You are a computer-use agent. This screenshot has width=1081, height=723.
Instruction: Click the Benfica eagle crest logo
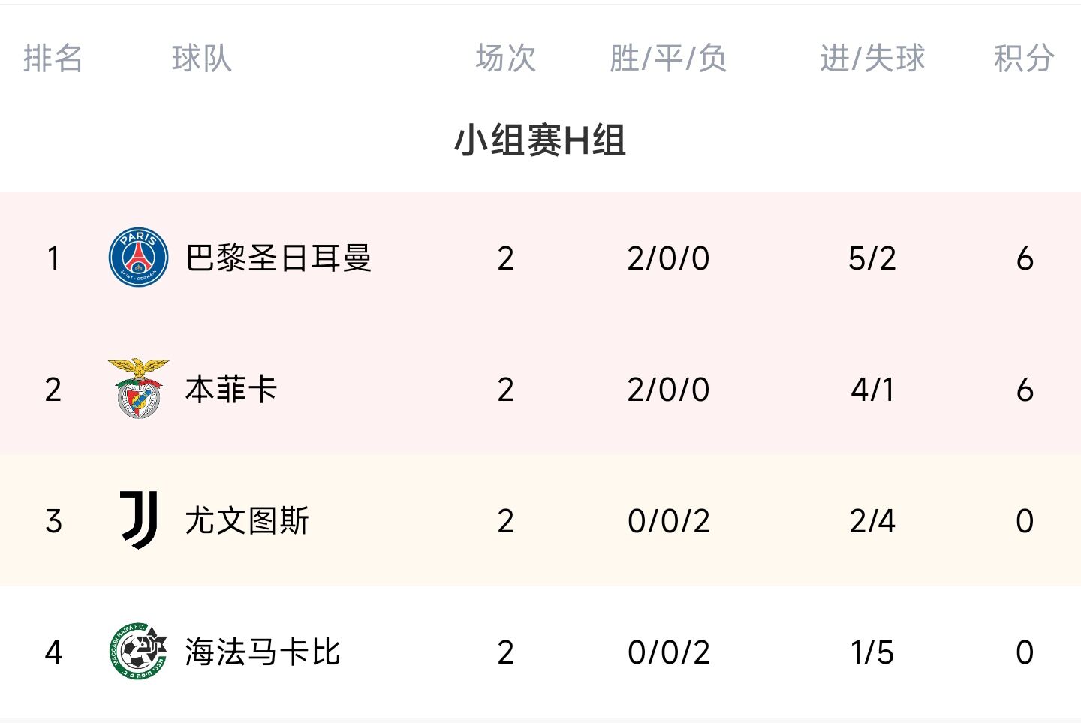(138, 389)
